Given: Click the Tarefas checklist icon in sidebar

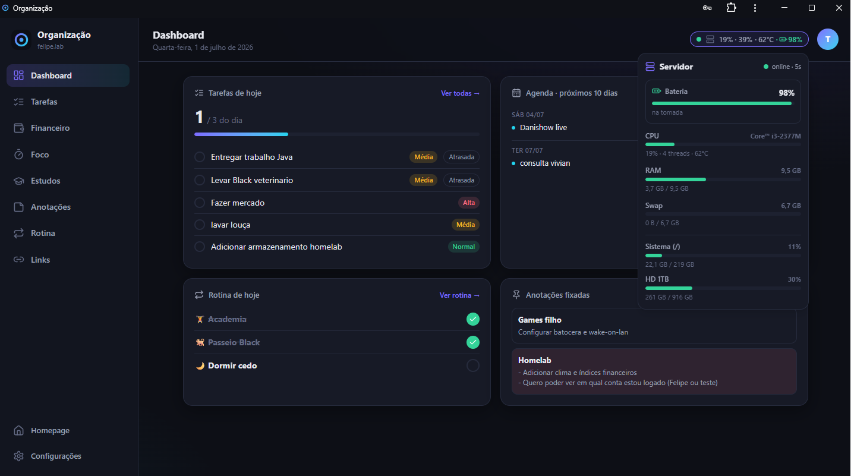Looking at the screenshot, I should pos(19,102).
